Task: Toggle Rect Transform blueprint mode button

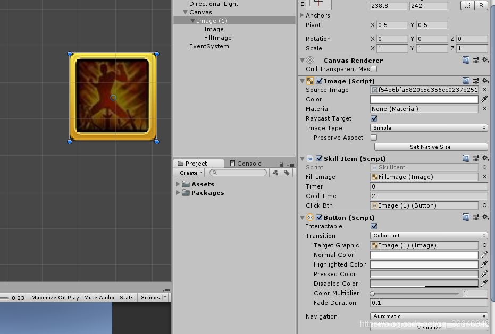Action: tap(467, 5)
